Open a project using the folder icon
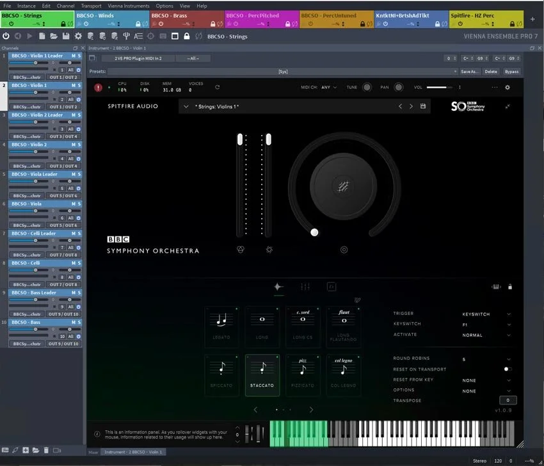The image size is (544, 466). click(53, 36)
